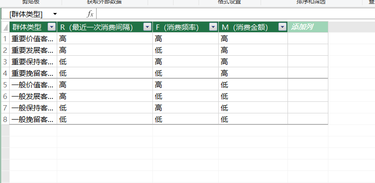Screen dimensions: 375x183
Task: Select row header number 2
Action: (x=5, y=50)
